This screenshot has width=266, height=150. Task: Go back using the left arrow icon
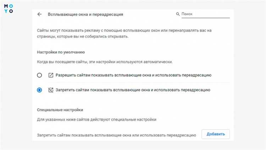[x=39, y=14]
